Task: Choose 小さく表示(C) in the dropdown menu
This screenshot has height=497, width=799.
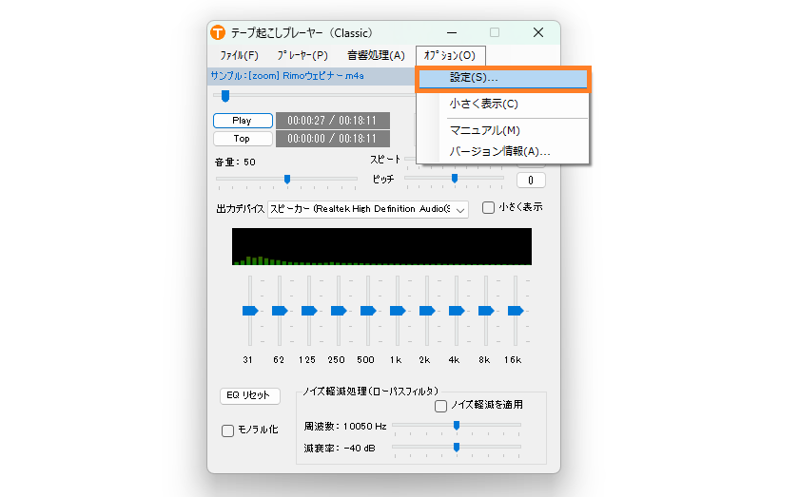Action: pyautogui.click(x=483, y=104)
